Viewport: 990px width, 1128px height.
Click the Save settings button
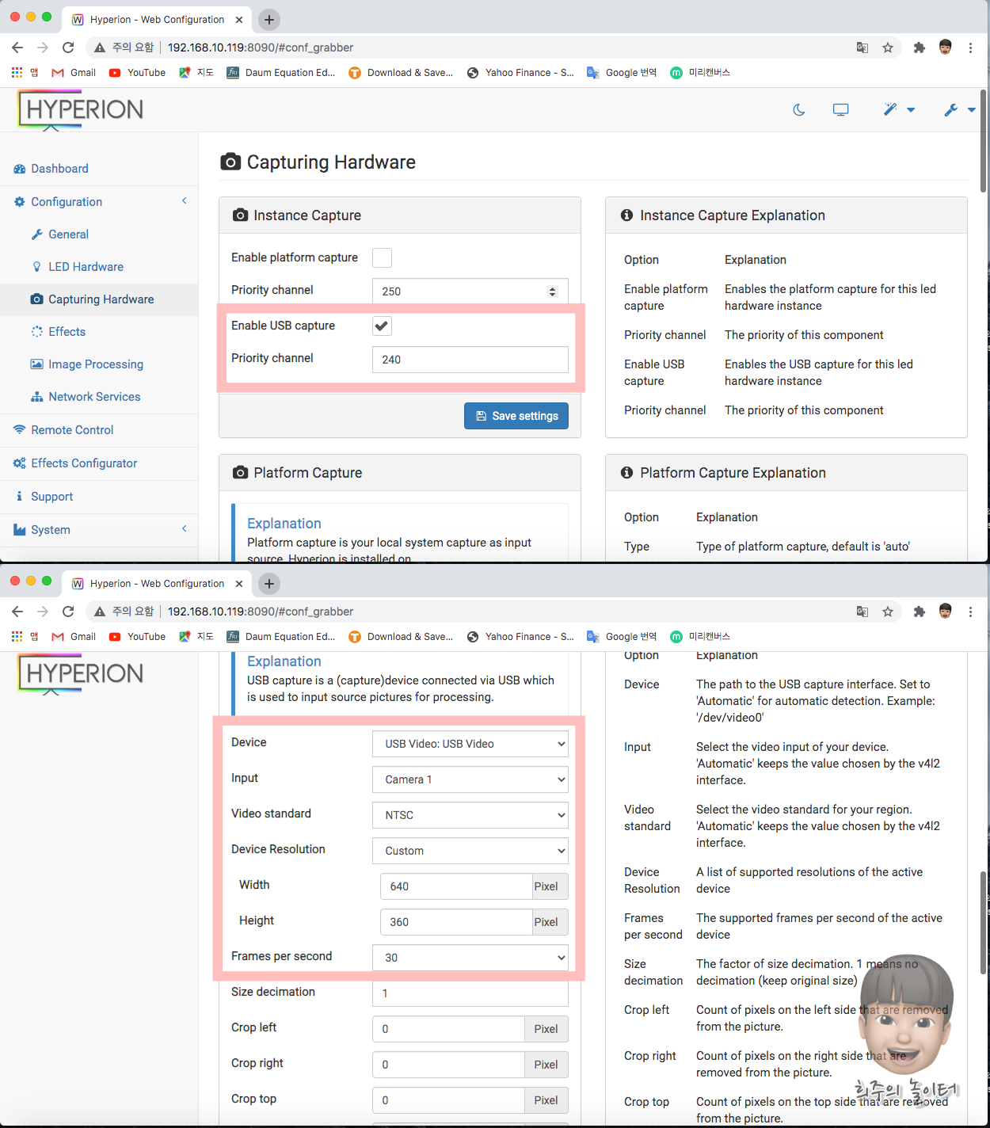coord(516,416)
